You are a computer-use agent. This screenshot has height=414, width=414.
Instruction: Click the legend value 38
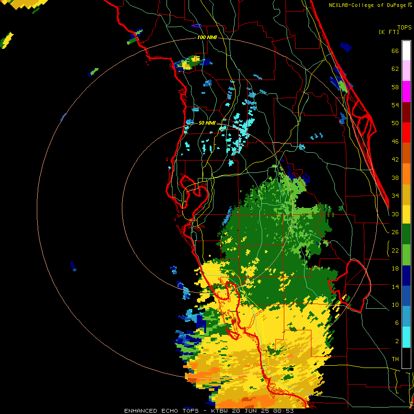point(395,178)
